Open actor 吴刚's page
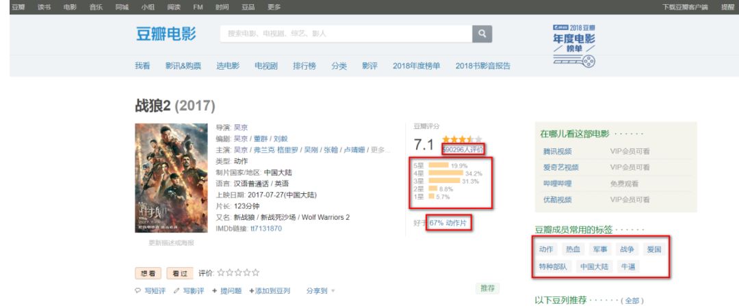 pyautogui.click(x=311, y=150)
